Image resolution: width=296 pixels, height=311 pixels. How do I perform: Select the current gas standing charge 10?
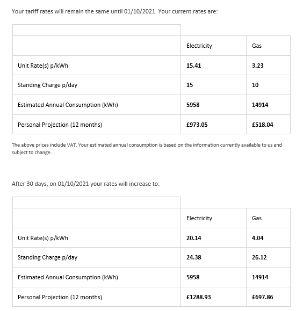pos(255,85)
